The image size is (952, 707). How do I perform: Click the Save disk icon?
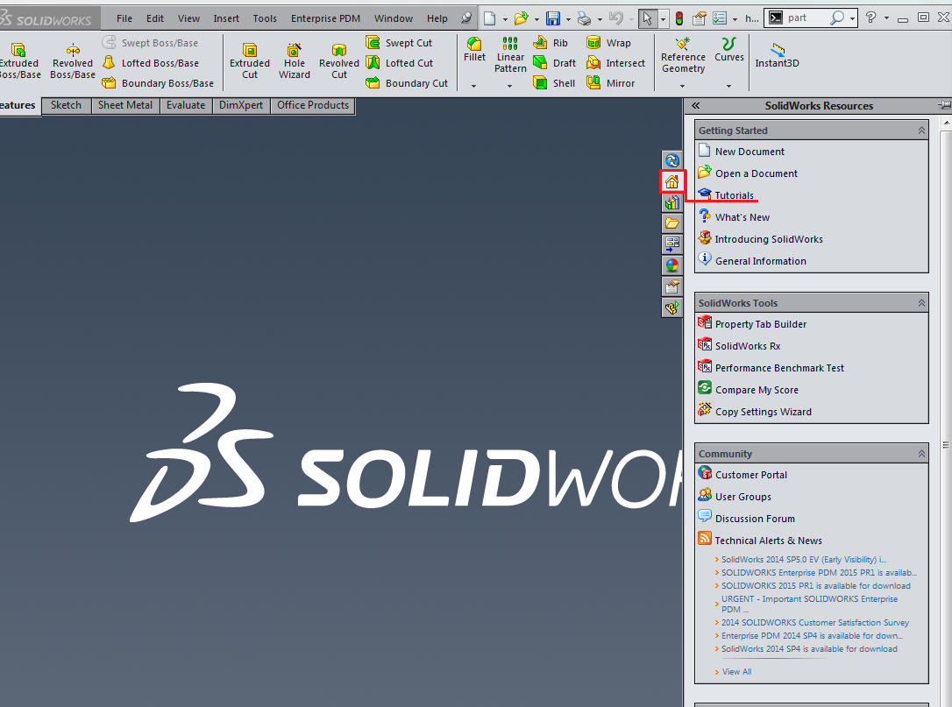pos(553,18)
